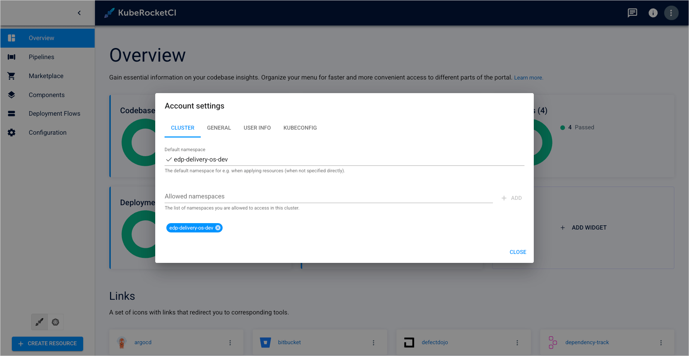Screen dimensions: 689x356
Task: Switch to the rocket KubeRocketCI view toggle
Action: [39, 322]
